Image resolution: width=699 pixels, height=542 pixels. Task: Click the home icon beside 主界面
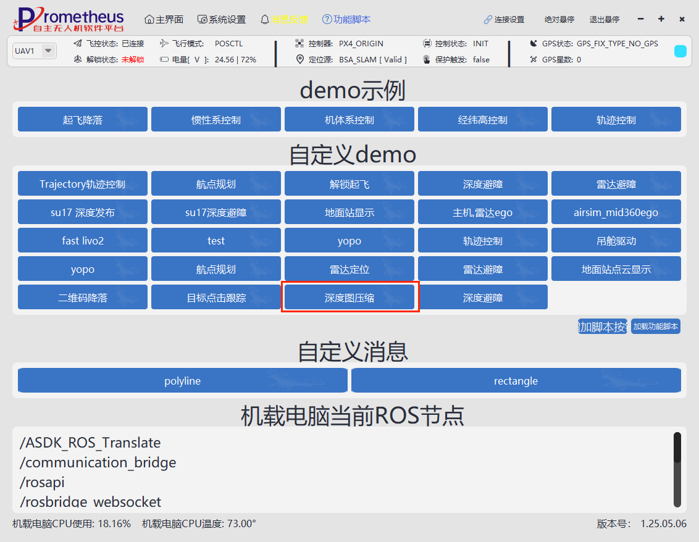pos(149,19)
